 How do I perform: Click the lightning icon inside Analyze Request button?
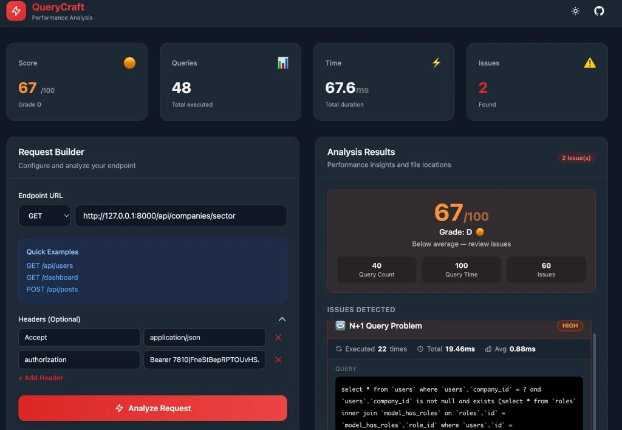click(119, 408)
